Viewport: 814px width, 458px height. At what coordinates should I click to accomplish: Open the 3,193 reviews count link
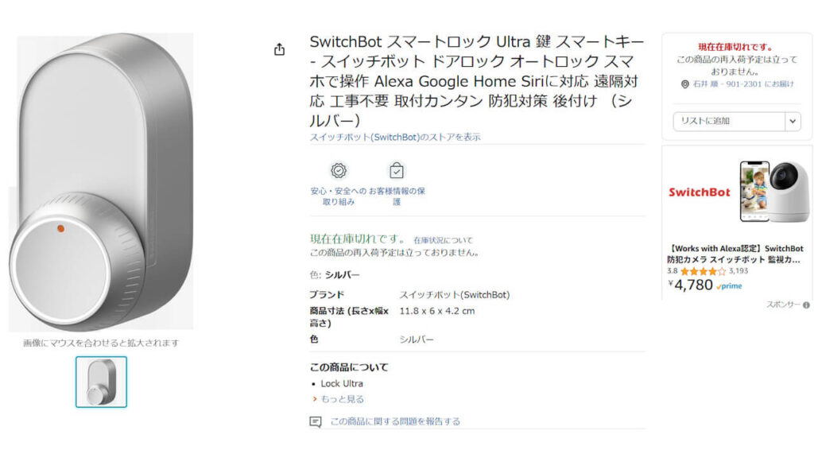click(739, 270)
